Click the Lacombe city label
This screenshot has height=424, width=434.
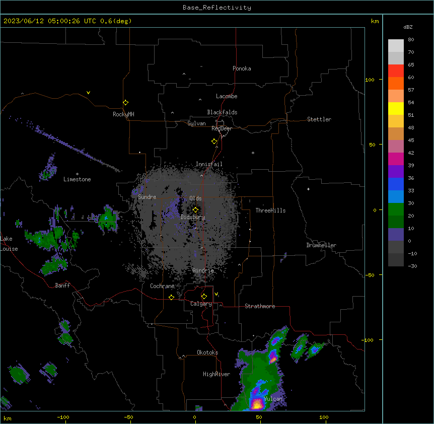227,96
